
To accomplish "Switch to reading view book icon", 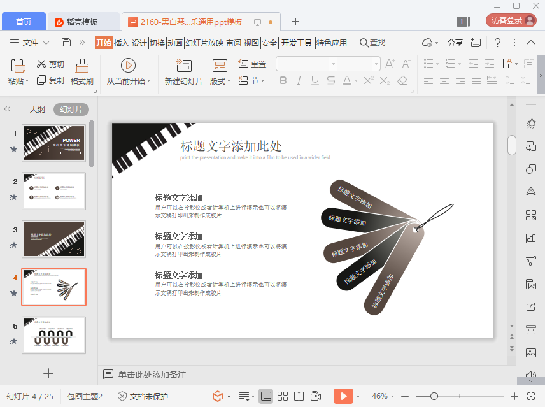I will [299, 396].
